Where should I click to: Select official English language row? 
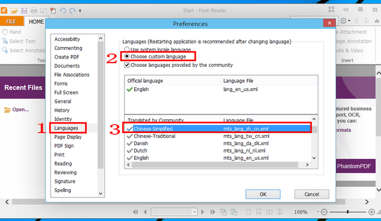(x=221, y=89)
